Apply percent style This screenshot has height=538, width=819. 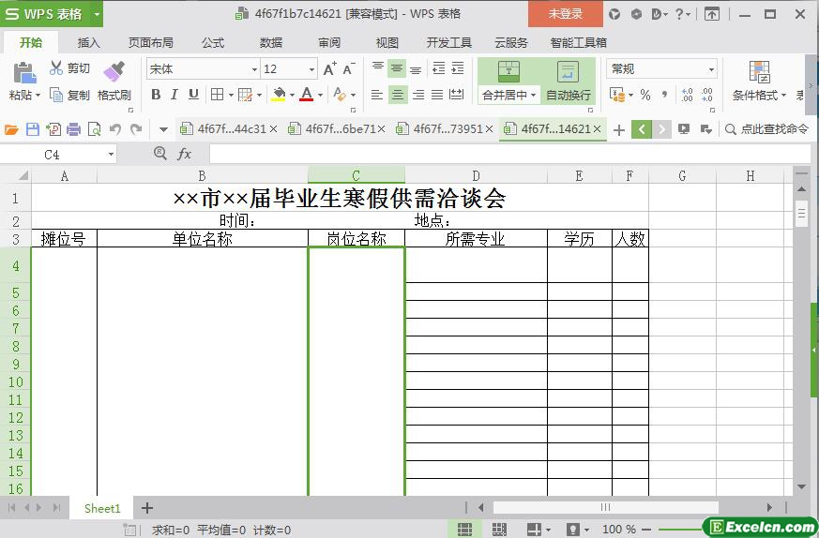645,95
